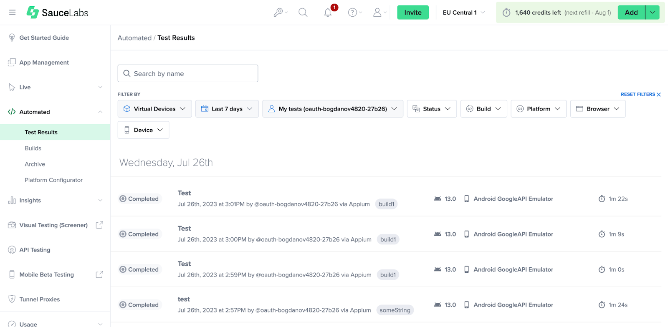The image size is (668, 327).
Task: Open the My tests owner filter
Action: 333,109
